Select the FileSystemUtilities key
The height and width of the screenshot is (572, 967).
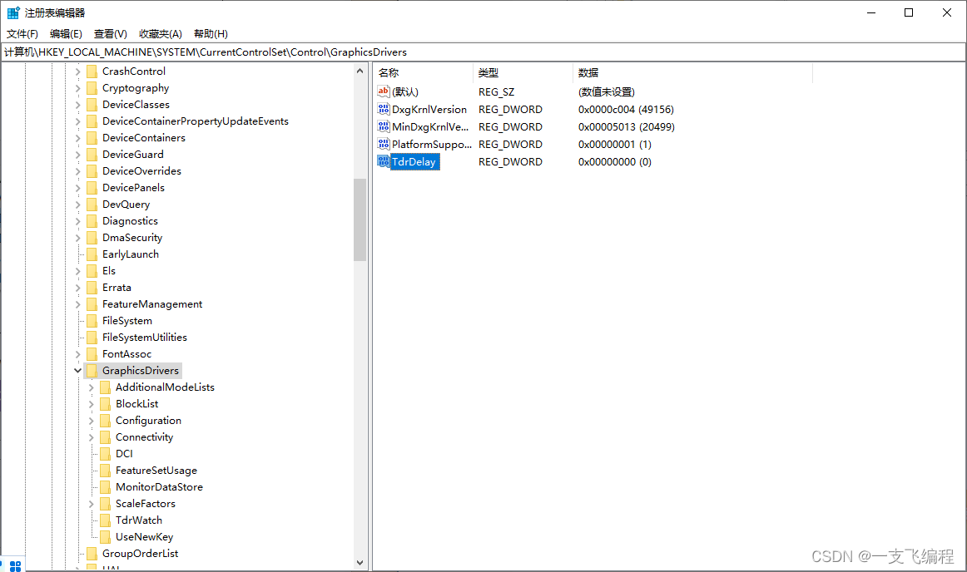144,338
